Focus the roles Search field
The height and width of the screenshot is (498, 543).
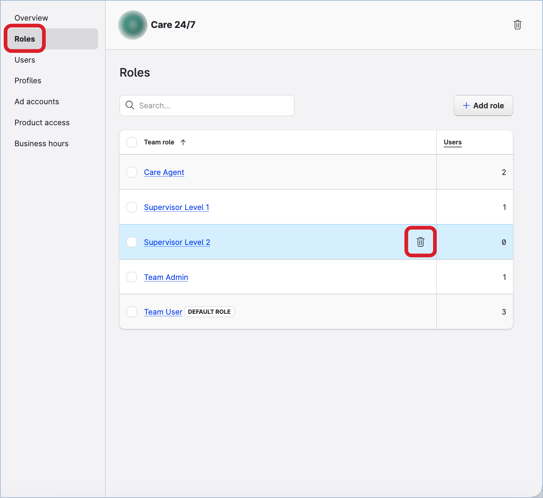(214, 106)
